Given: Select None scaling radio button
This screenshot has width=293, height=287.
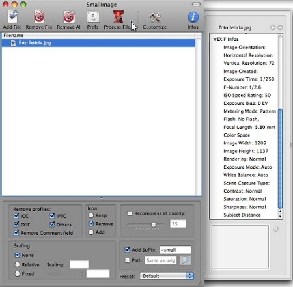Looking at the screenshot, I should click(18, 255).
